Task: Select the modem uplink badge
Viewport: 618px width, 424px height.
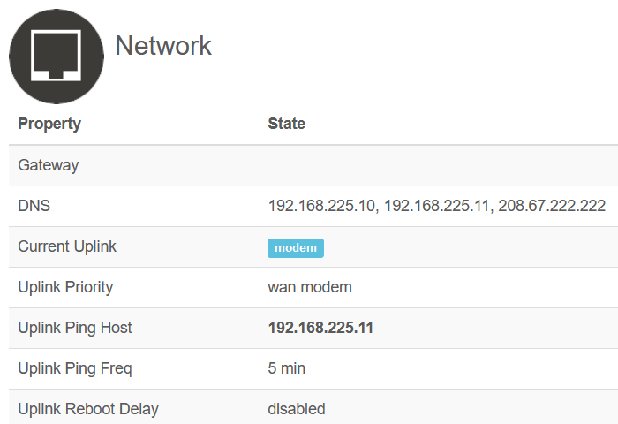Action: click(296, 248)
